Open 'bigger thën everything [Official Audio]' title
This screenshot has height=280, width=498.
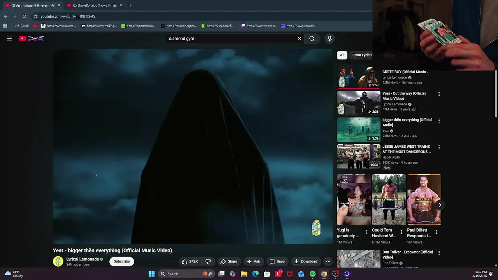pos(407,122)
